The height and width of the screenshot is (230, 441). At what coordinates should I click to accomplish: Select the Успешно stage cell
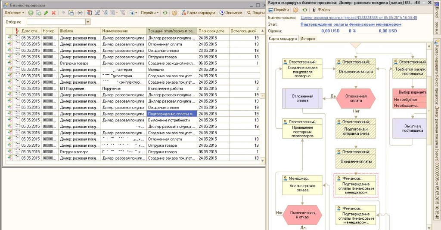pos(171,69)
